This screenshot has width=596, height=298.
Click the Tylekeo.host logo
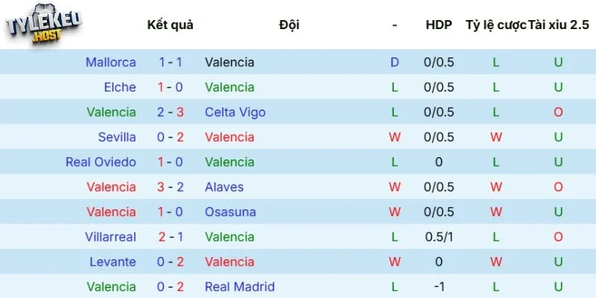pos(43,28)
